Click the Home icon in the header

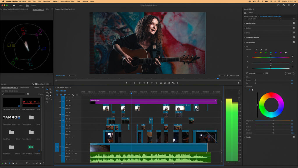[14, 5]
